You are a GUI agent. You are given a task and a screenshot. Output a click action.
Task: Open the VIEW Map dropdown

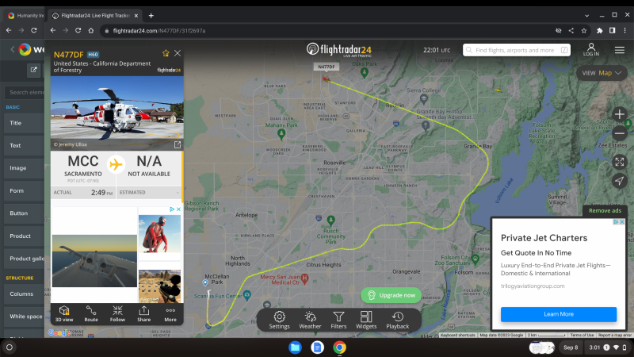602,73
